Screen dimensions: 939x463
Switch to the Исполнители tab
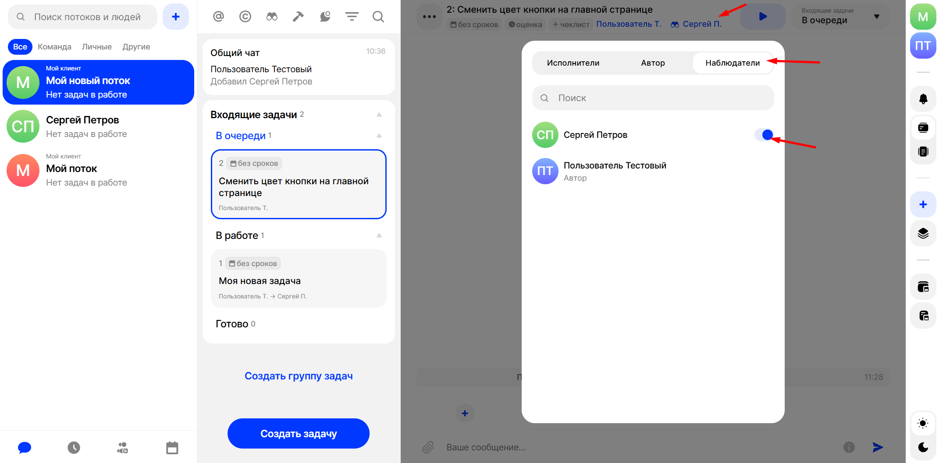point(573,63)
